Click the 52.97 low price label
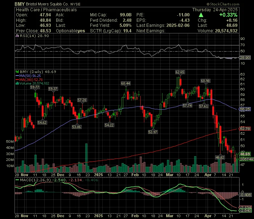The width and height of the screenshot is (254, 219). coord(153,132)
